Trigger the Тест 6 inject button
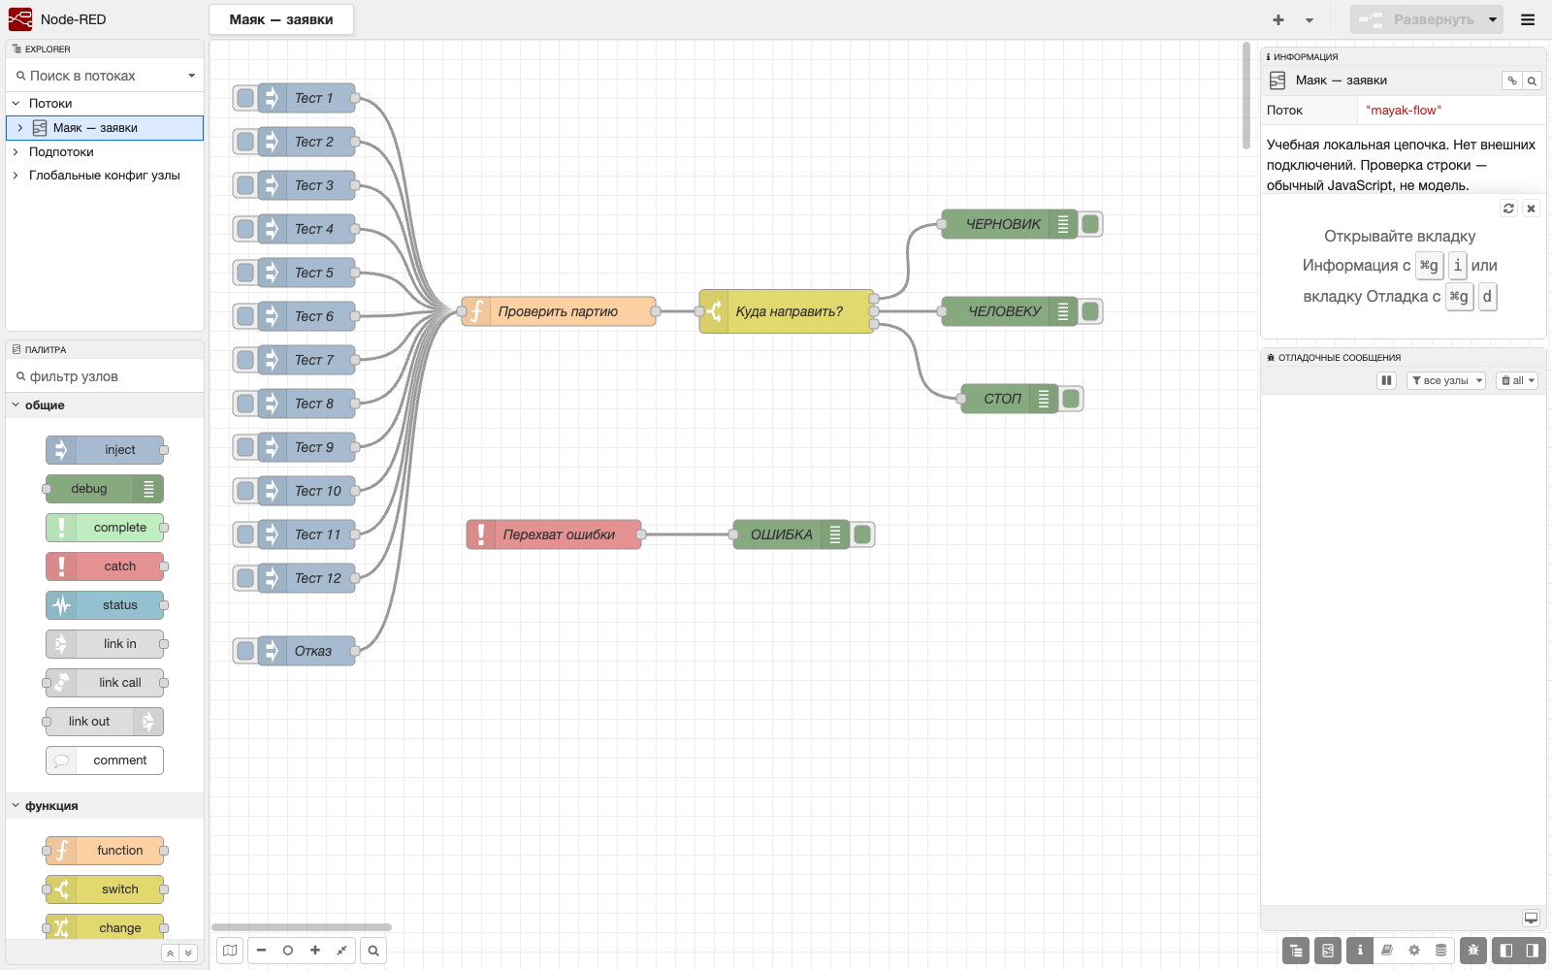Screen dimensions: 1552x970 245,316
